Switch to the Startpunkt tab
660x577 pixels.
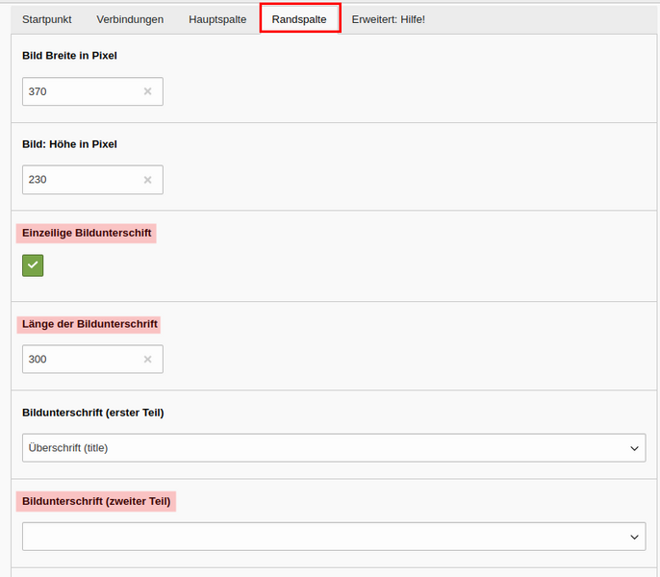click(47, 19)
